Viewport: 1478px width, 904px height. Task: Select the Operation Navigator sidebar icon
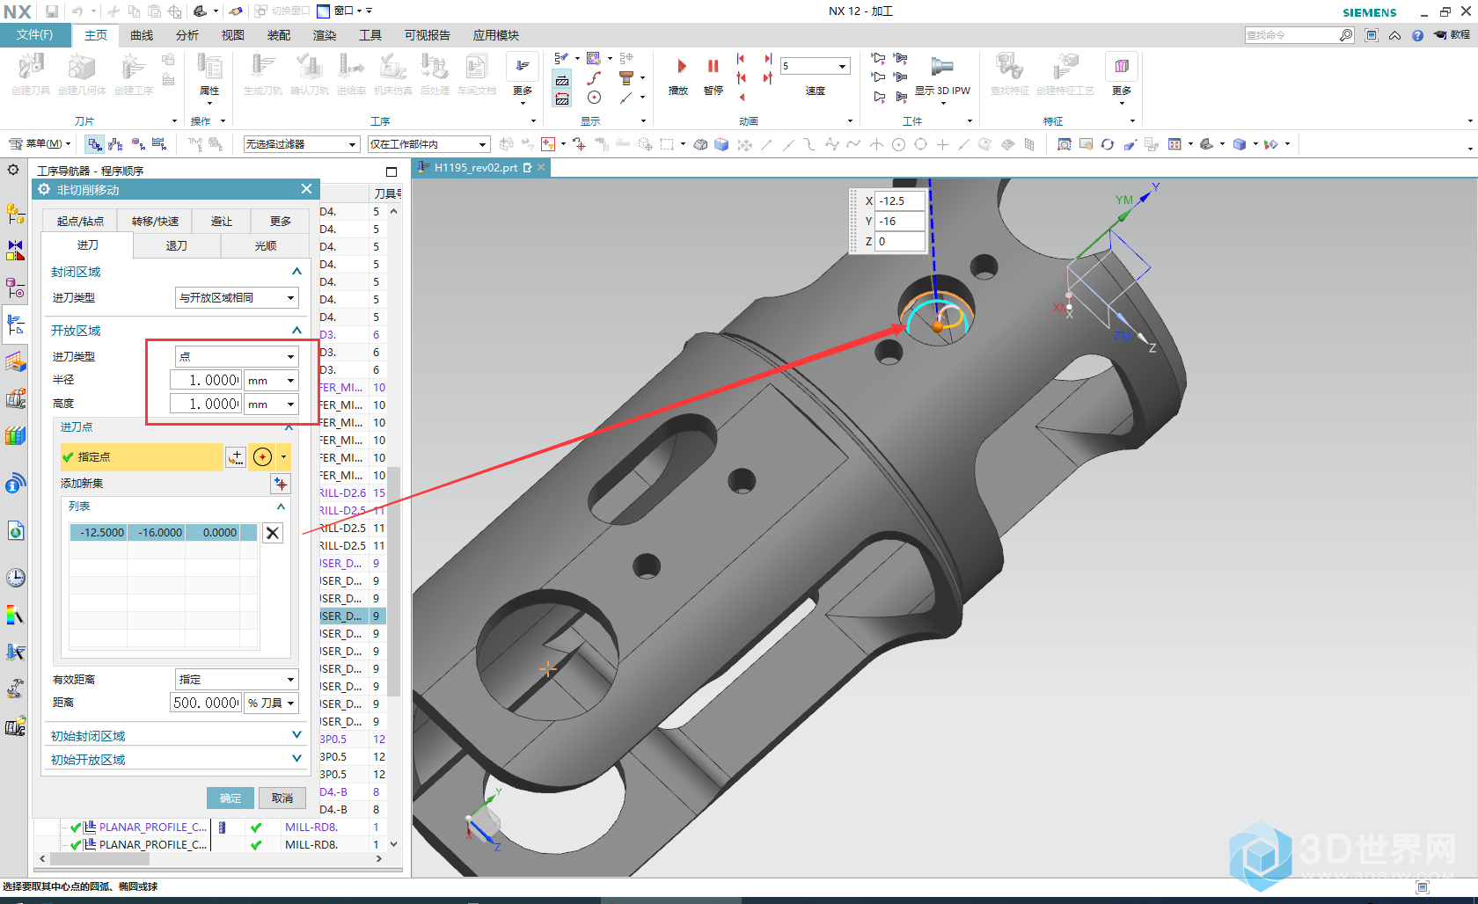click(15, 324)
